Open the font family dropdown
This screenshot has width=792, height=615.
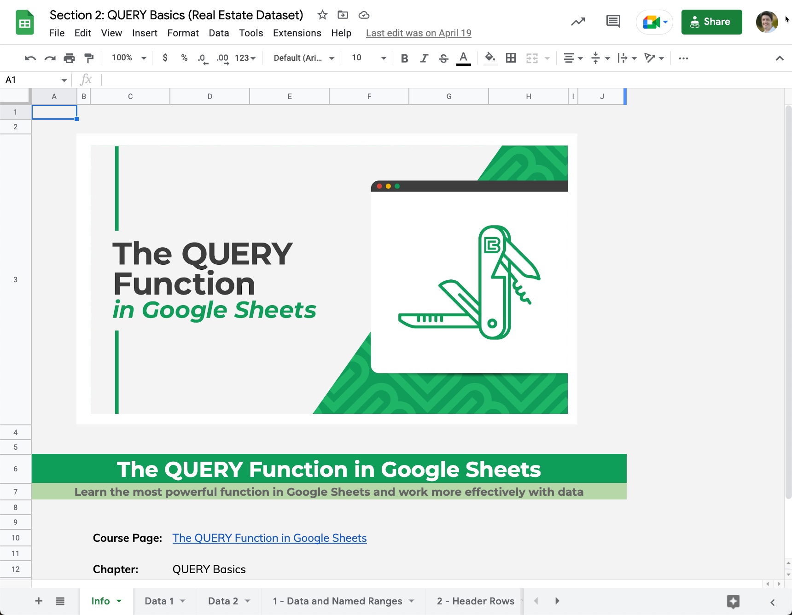coord(304,58)
